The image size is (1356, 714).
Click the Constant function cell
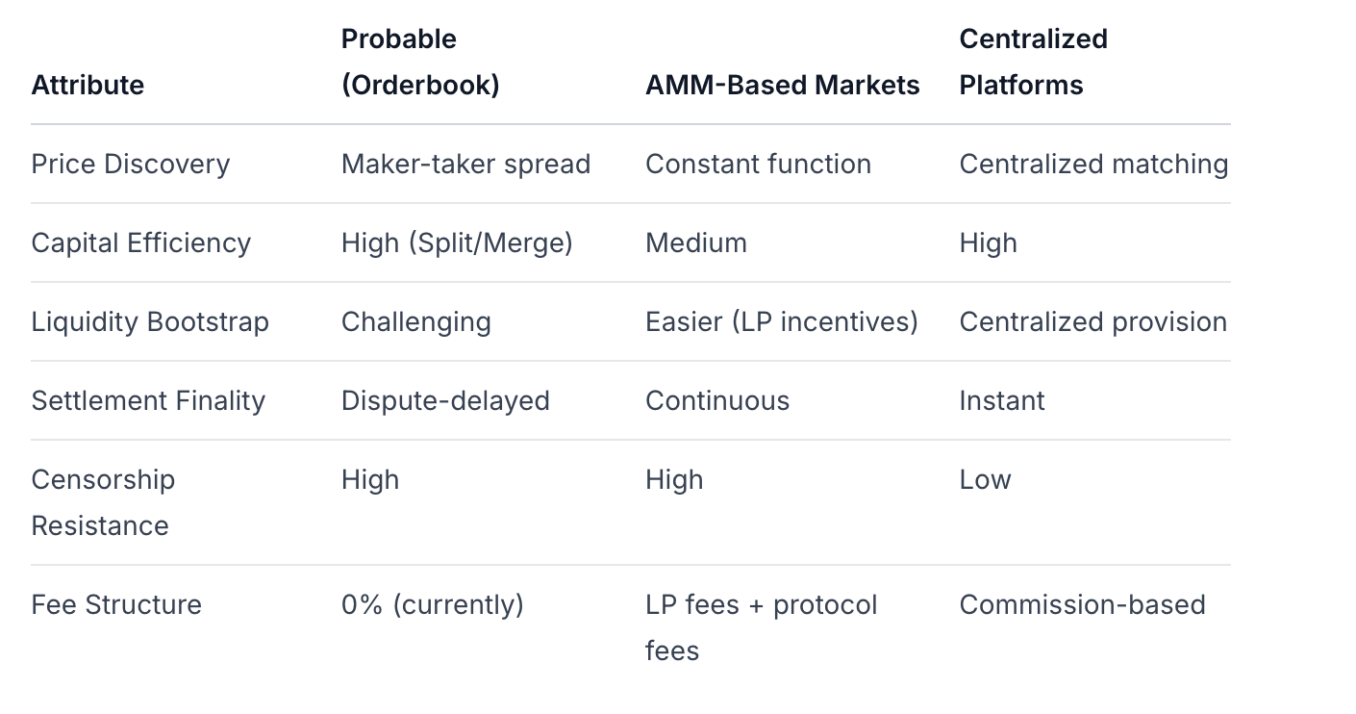758,164
